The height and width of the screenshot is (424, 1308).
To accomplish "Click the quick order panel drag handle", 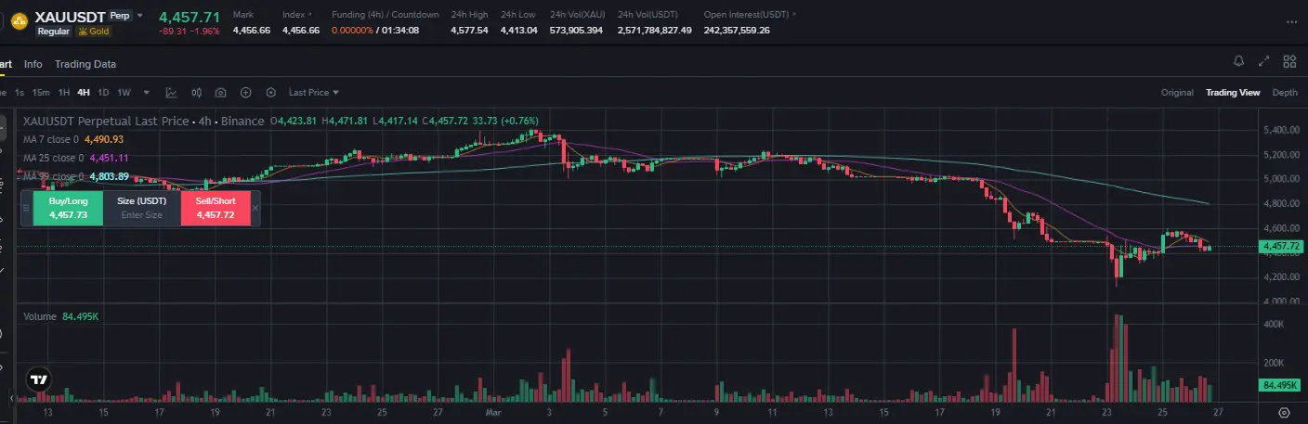I will (26, 208).
